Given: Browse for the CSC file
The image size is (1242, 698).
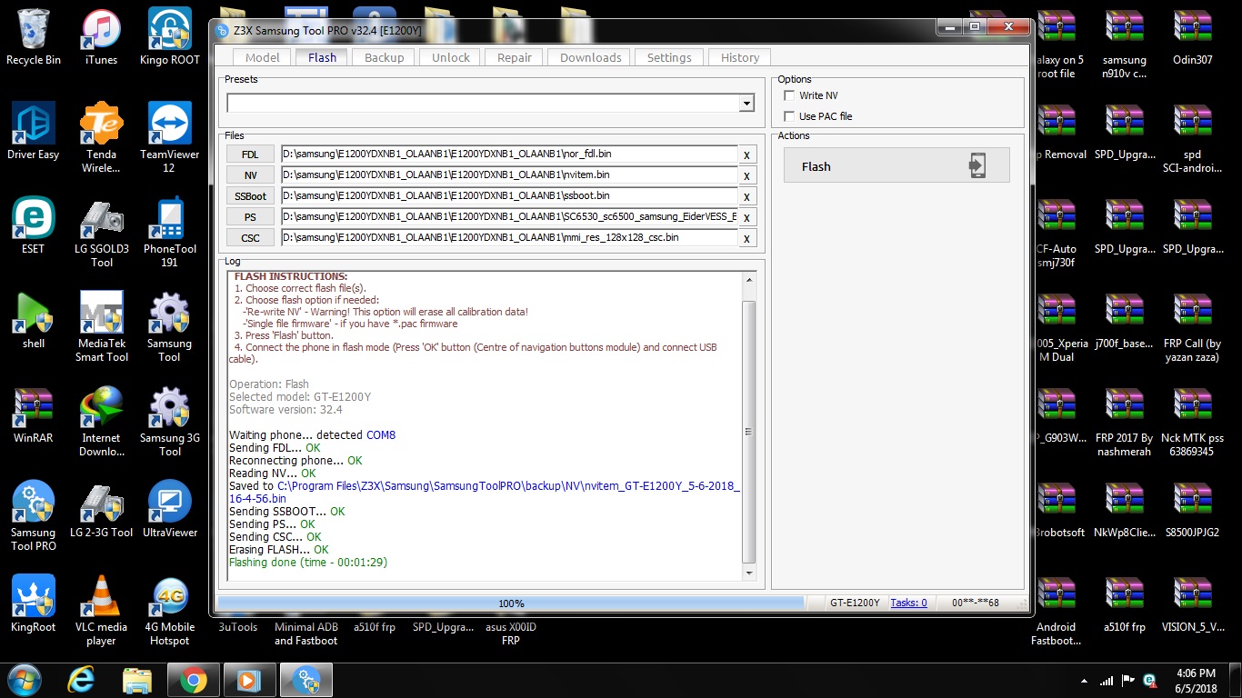Looking at the screenshot, I should 250,238.
